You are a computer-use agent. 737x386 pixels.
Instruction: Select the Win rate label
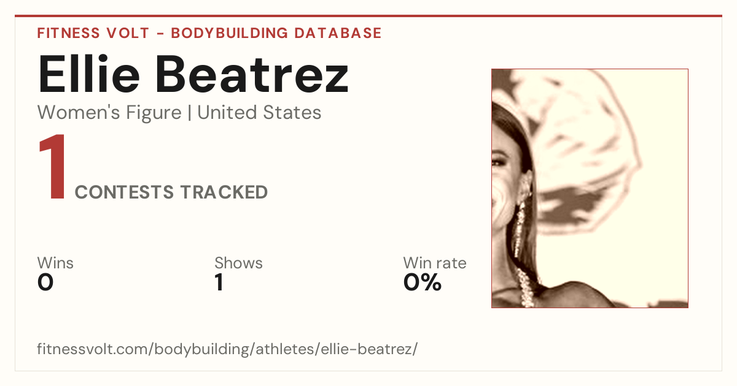point(435,263)
